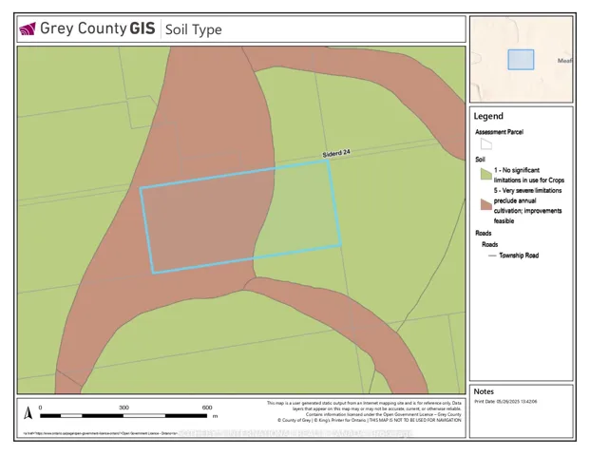This screenshot has width=590, height=456.
Task: Click the north arrow symbol
Action: coord(28,413)
